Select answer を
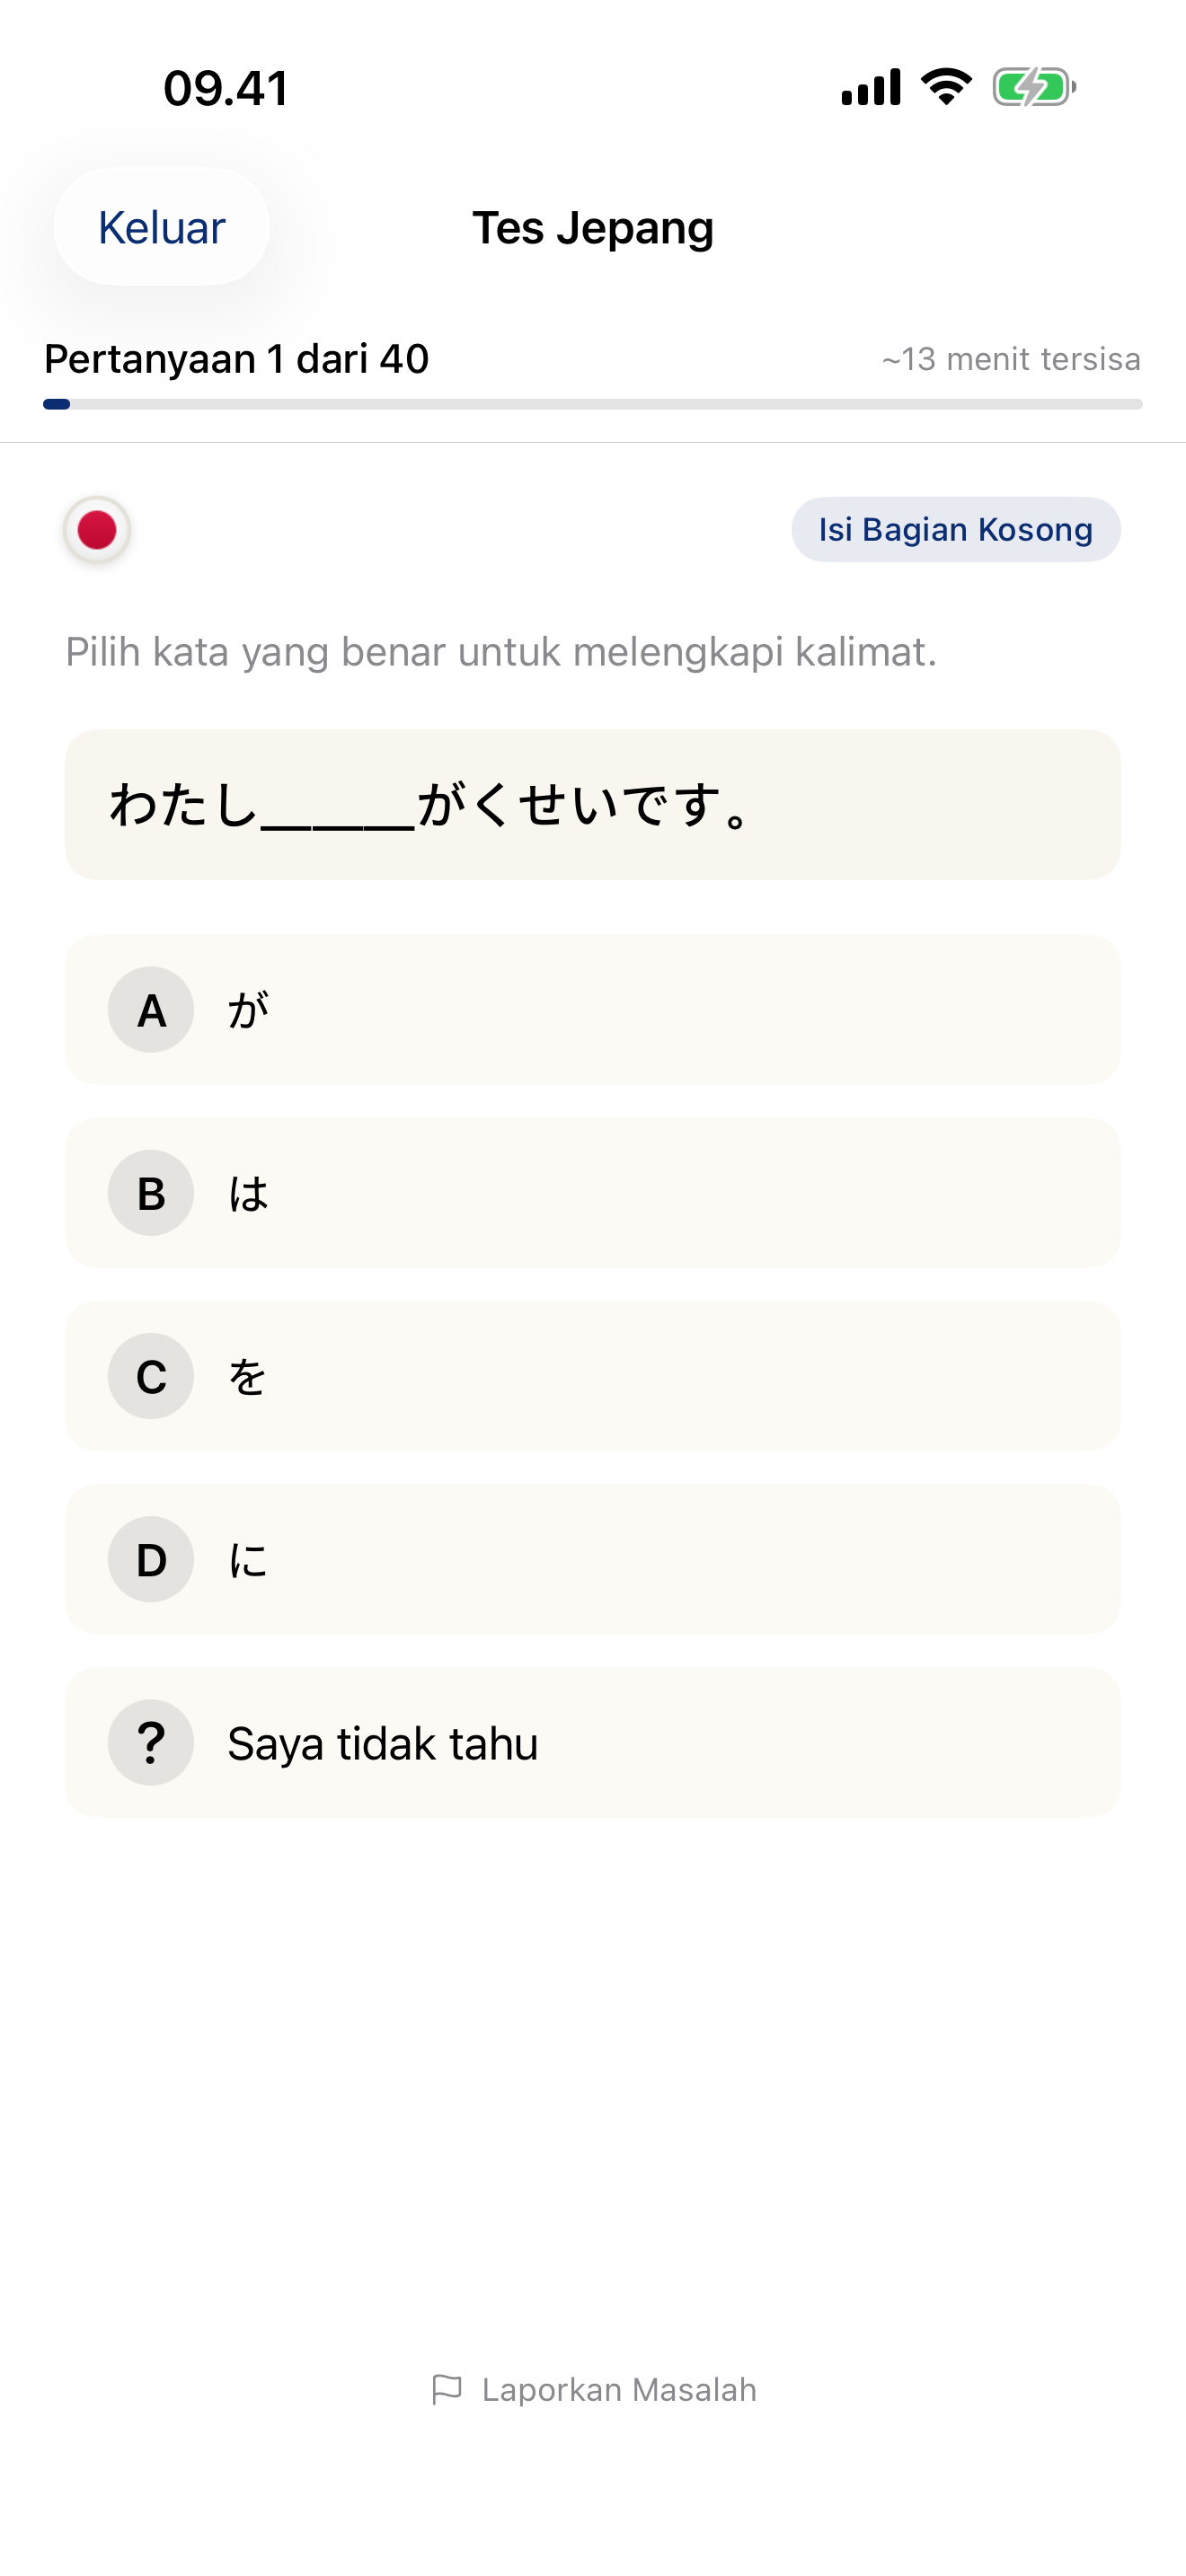Screen dimensions: 1186x2576 pyautogui.click(x=592, y=1376)
